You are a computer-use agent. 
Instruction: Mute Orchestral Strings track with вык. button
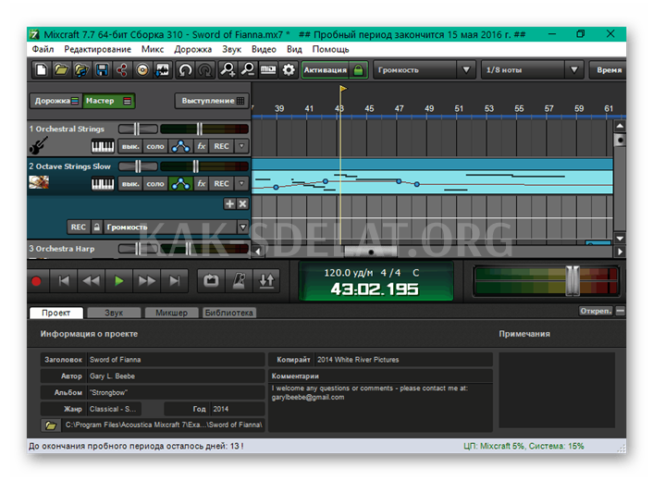(x=130, y=146)
